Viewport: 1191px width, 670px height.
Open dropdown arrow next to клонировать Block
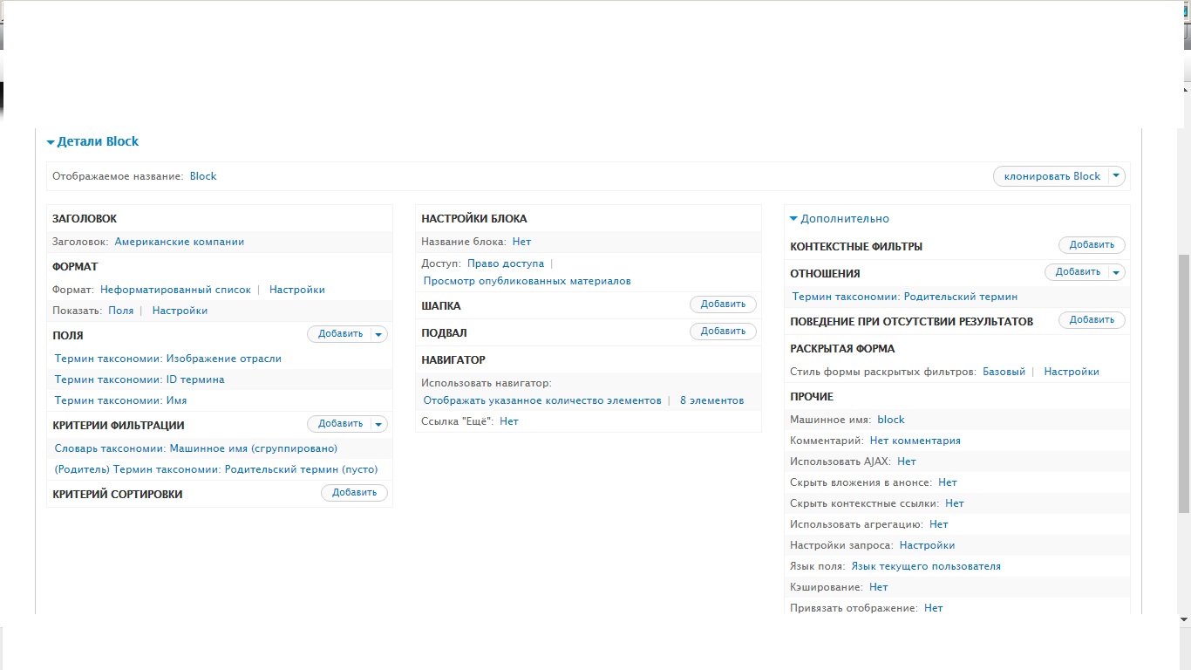coord(1116,176)
